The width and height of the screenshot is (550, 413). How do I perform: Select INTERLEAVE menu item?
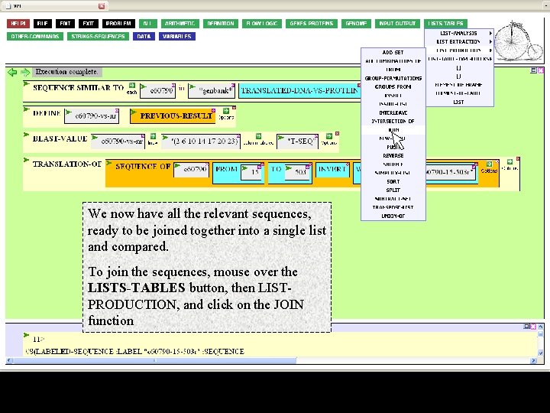393,112
